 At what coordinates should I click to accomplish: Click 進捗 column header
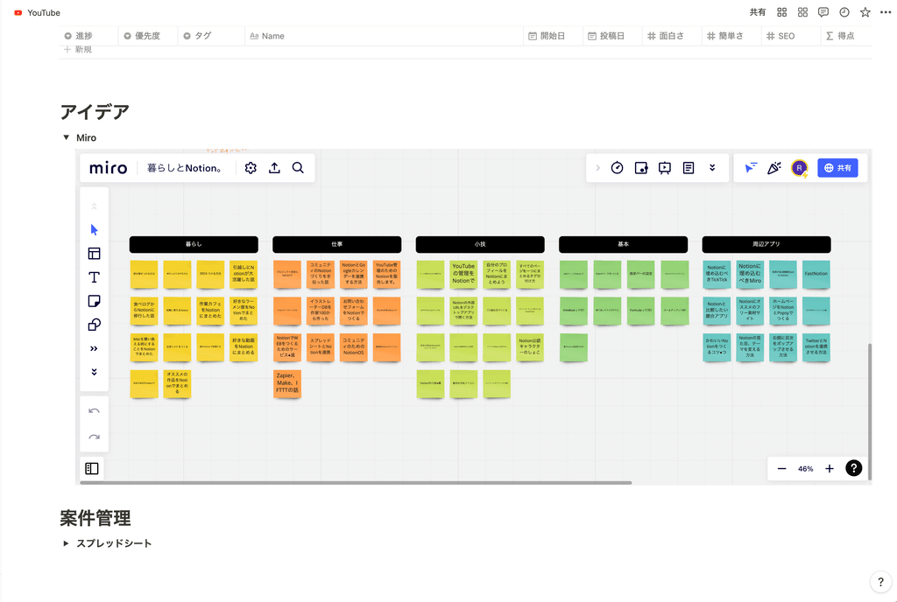click(88, 36)
